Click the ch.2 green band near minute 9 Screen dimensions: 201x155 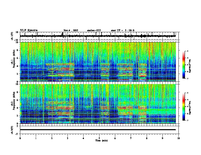point(161,111)
